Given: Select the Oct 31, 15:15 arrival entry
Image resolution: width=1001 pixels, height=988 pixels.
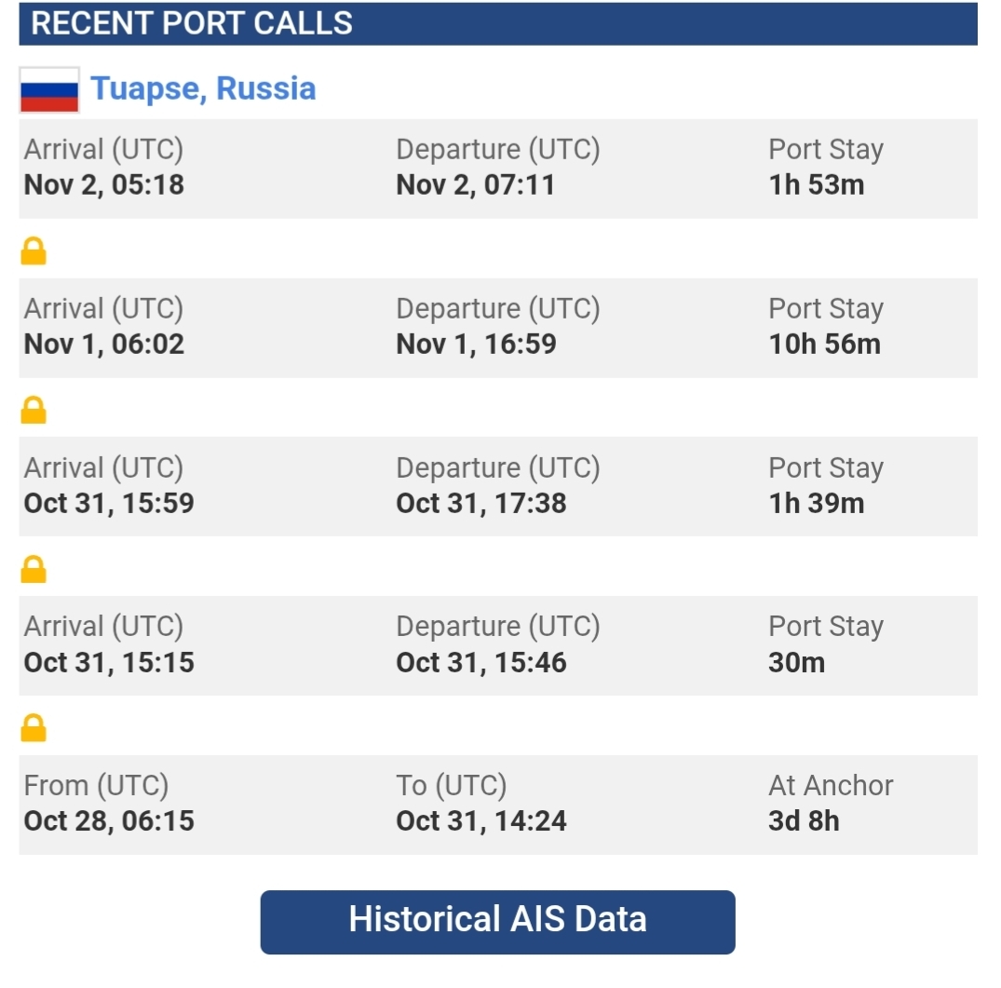Looking at the screenshot, I should pos(109,662).
